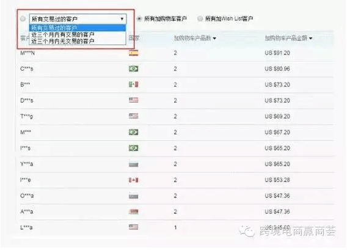Click the US $91.20 amount cell
This screenshot has height=250, width=347.
[x=277, y=53]
